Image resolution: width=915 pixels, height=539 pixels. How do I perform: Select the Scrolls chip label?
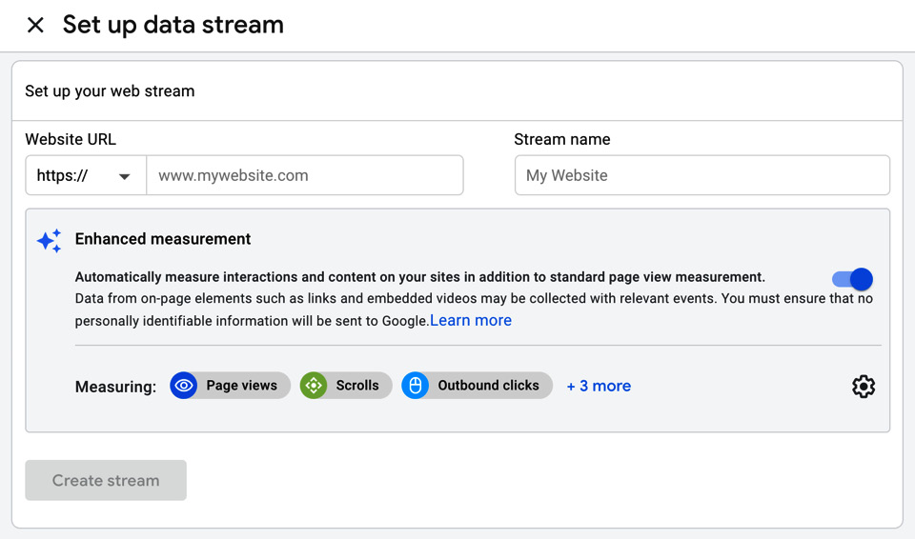(x=357, y=386)
